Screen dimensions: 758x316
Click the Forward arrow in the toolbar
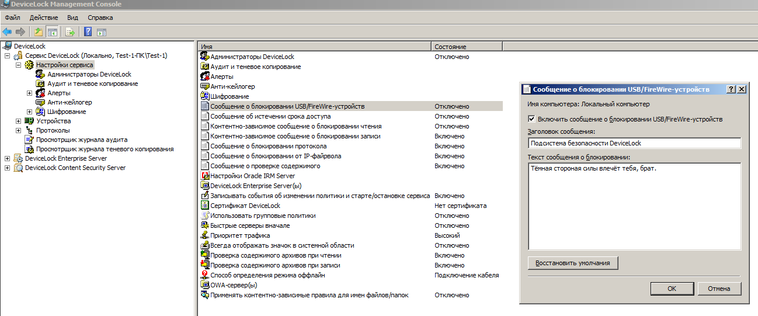click(20, 32)
